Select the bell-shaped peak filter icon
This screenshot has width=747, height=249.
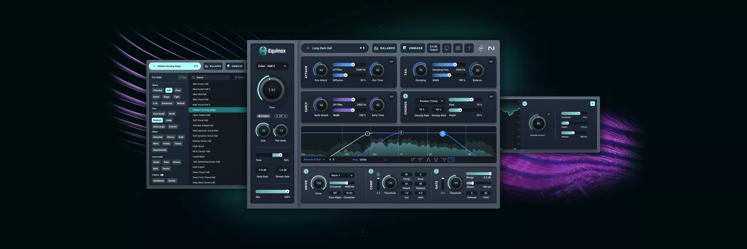[x=428, y=160]
